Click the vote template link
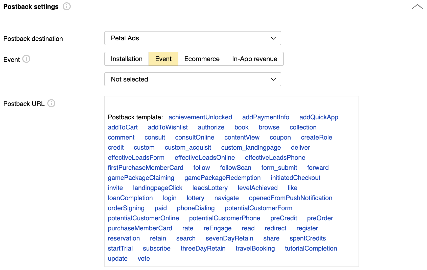The width and height of the screenshot is (427, 270). pyautogui.click(x=144, y=258)
